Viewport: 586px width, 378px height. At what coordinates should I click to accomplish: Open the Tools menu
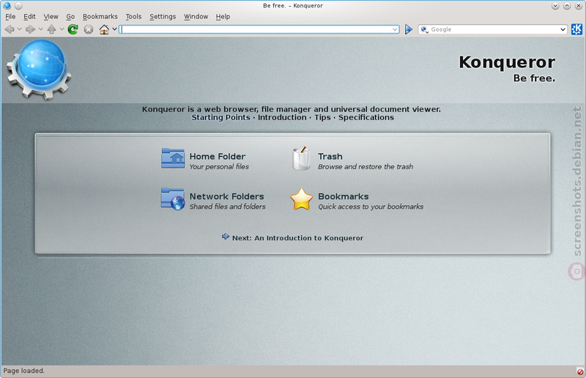point(133,16)
